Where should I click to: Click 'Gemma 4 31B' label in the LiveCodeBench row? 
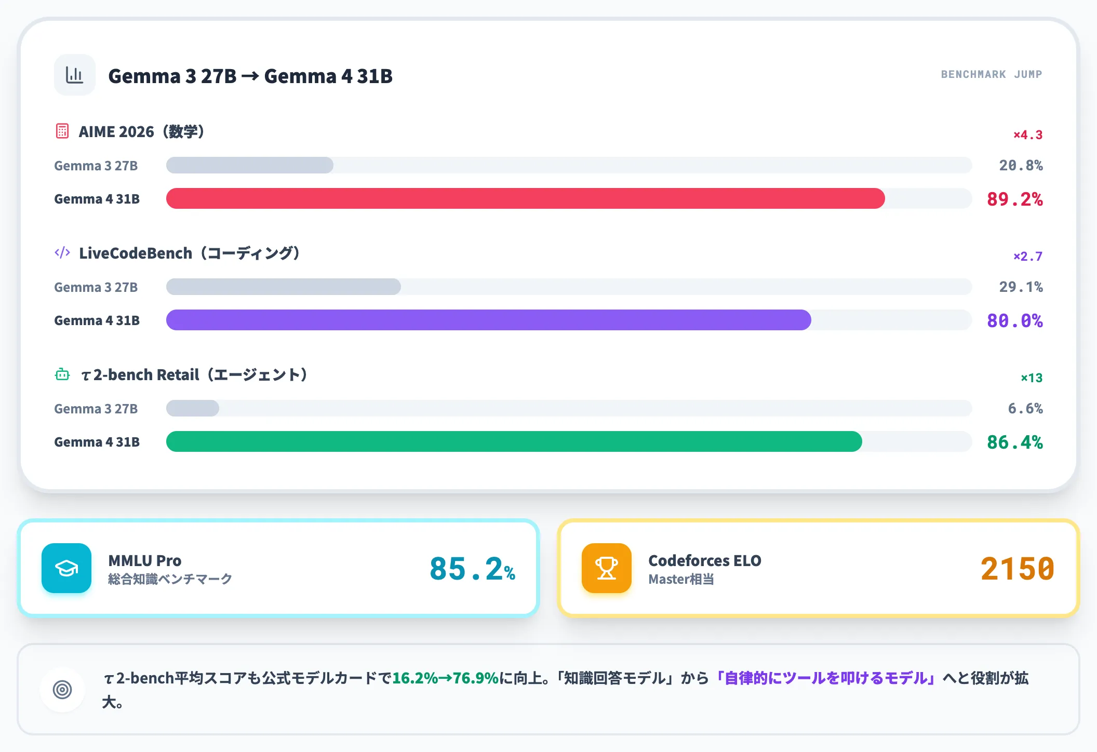click(x=97, y=320)
